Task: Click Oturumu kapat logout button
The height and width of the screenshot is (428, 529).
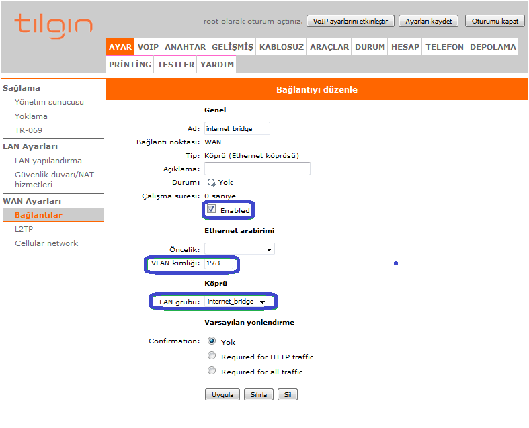Action: [x=495, y=21]
